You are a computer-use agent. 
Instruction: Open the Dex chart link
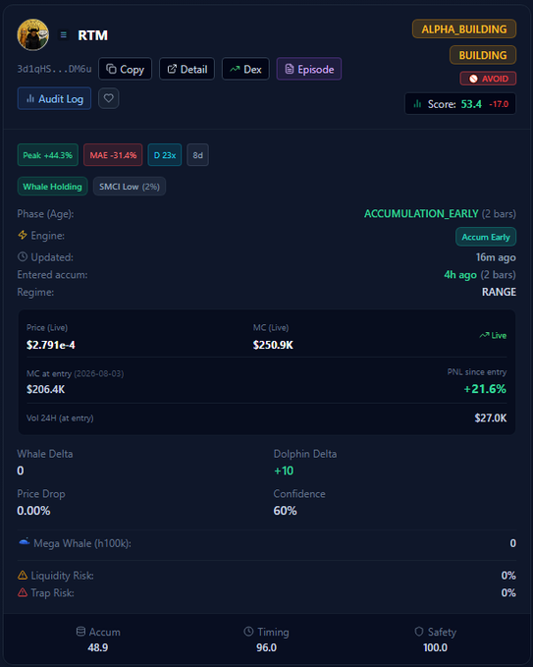pos(245,69)
